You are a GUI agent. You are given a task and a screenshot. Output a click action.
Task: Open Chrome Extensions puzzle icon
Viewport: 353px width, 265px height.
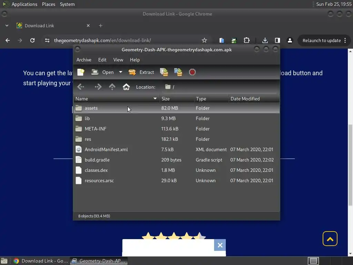tap(247, 40)
